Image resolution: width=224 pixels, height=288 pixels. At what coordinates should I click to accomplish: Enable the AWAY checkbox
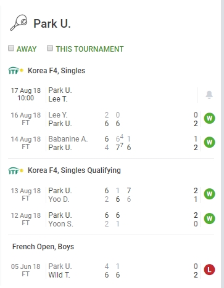(11, 48)
